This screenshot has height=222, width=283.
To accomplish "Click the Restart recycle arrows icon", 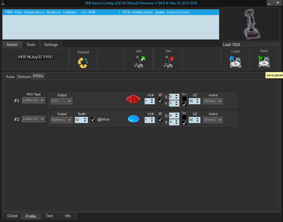I will coord(83,62).
